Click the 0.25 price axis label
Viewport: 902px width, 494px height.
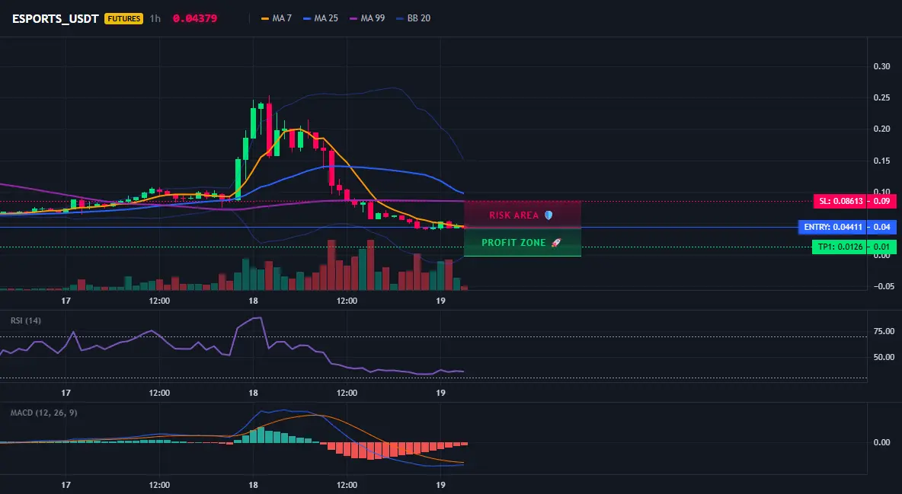pos(882,97)
